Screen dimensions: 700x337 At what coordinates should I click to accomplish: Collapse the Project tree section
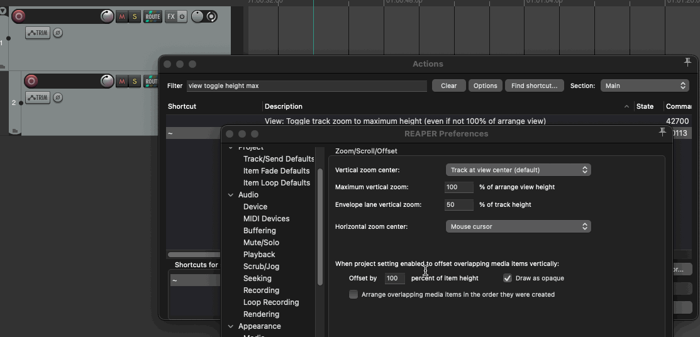coord(231,148)
